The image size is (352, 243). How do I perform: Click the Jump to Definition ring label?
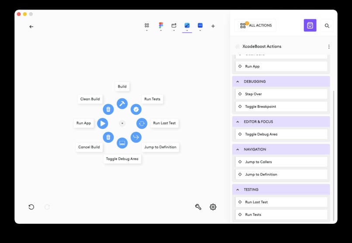[x=160, y=147]
